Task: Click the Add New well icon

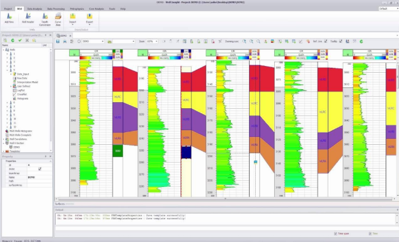Action: coord(9,16)
